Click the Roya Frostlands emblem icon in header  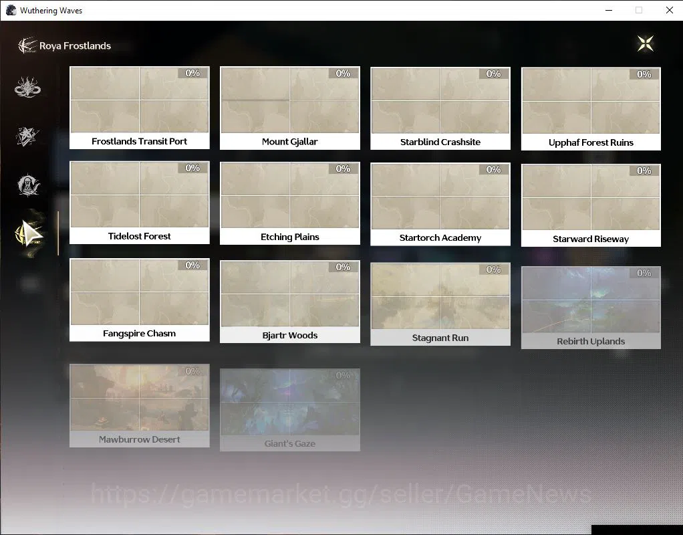[x=27, y=45]
